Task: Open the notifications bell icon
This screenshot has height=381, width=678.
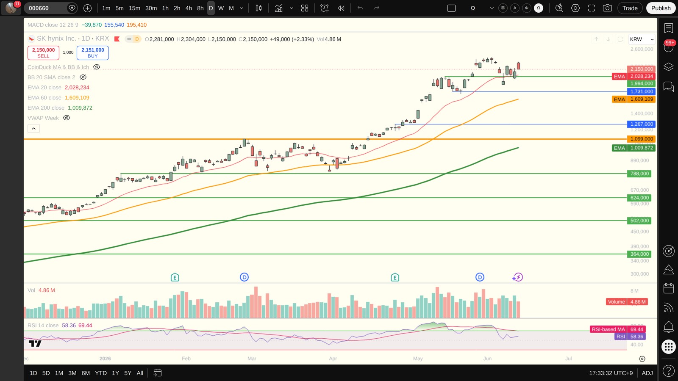Action: point(669,327)
